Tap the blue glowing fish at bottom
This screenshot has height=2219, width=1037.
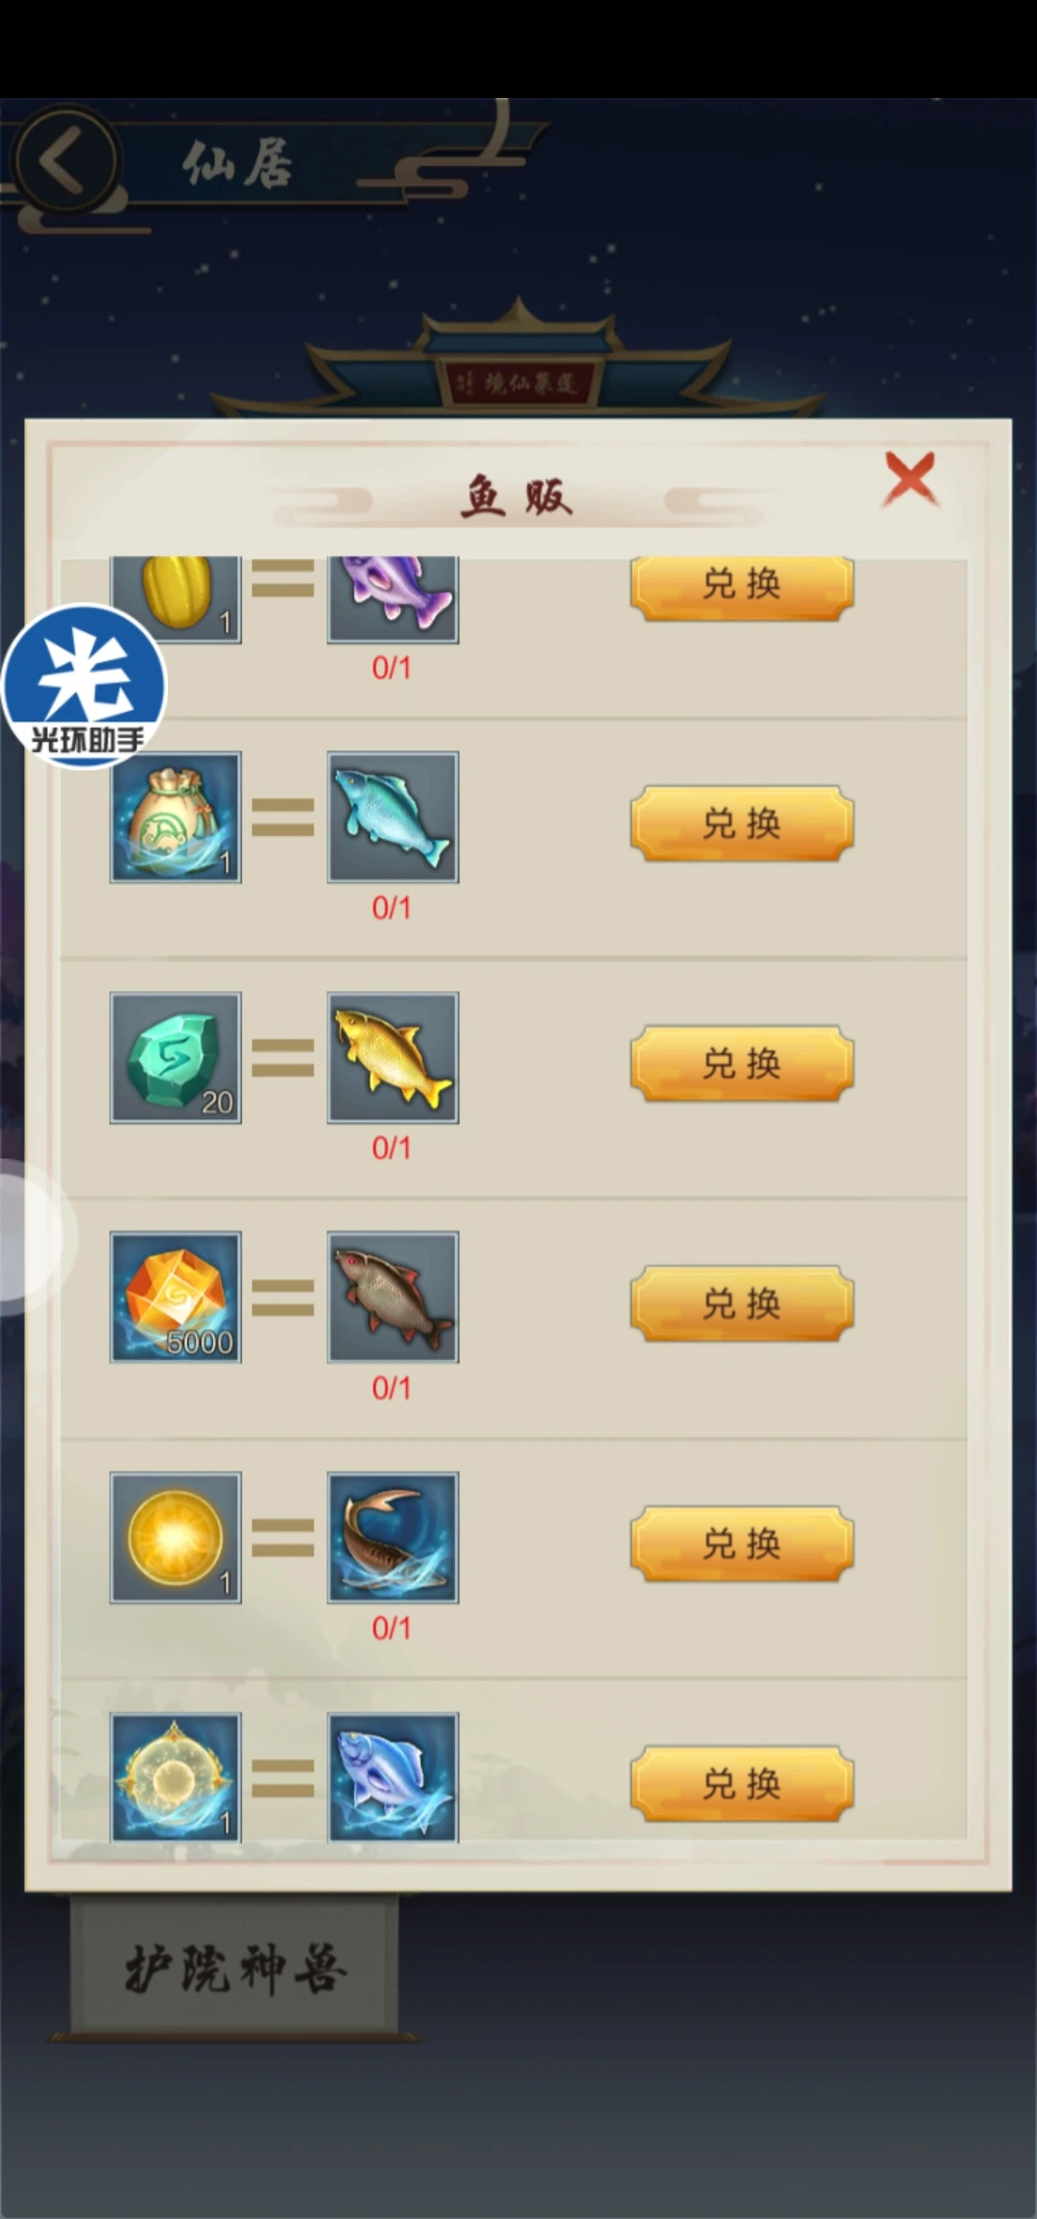393,1776
